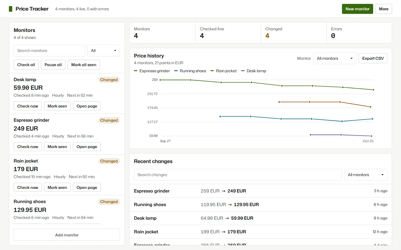The height and width of the screenshot is (250, 401).
Task: Toggle Desk lamp legend series
Action: [x=254, y=71]
